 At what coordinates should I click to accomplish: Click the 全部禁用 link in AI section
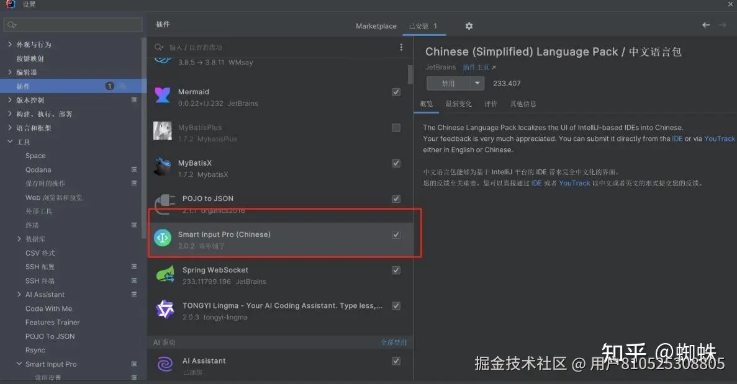tap(394, 342)
